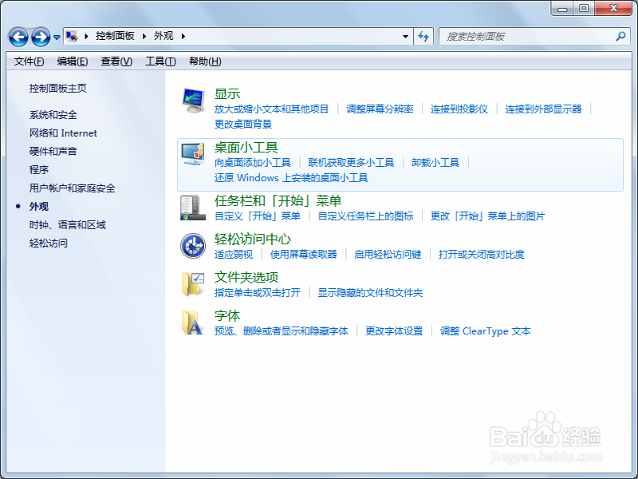
Task: Click 放大或缩小文本和其他项目
Action: (271, 109)
